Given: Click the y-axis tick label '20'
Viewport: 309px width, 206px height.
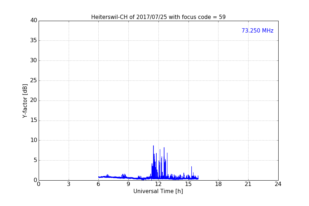Looking at the screenshot, I should (34, 100).
